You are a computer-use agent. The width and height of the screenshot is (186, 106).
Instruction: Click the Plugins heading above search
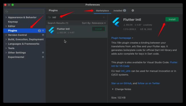click(x=53, y=10)
